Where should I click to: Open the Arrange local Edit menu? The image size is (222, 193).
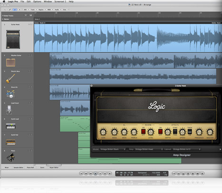pos(26,10)
